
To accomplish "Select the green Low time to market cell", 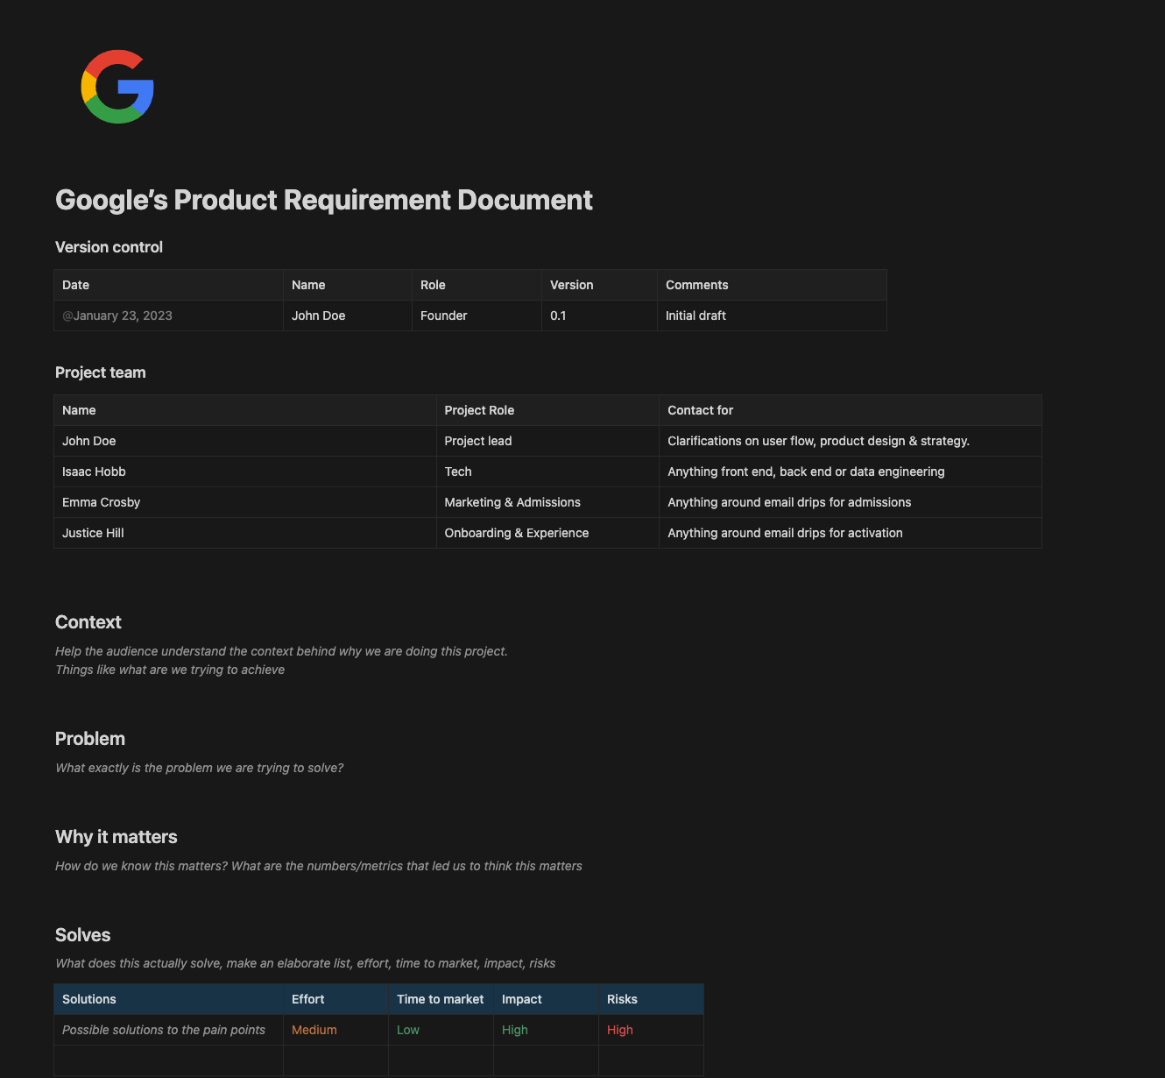I will click(x=441, y=1030).
